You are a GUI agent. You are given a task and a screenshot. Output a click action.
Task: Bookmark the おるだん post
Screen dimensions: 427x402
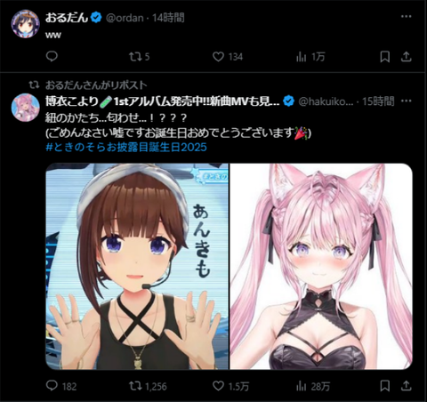384,56
